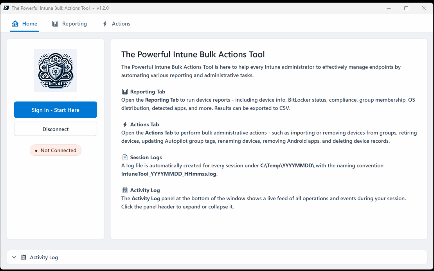The image size is (434, 271).
Task: Click the PowerShell app icon in title bar
Action: tap(6, 8)
